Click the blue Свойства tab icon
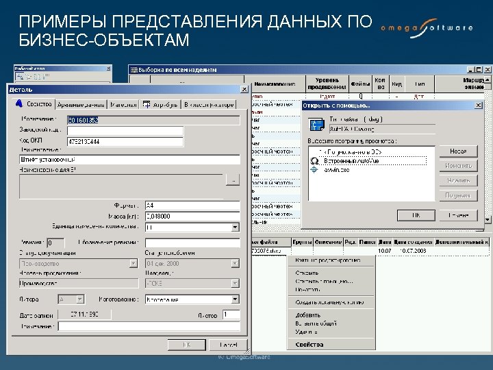493x370 pixels. click(x=19, y=103)
